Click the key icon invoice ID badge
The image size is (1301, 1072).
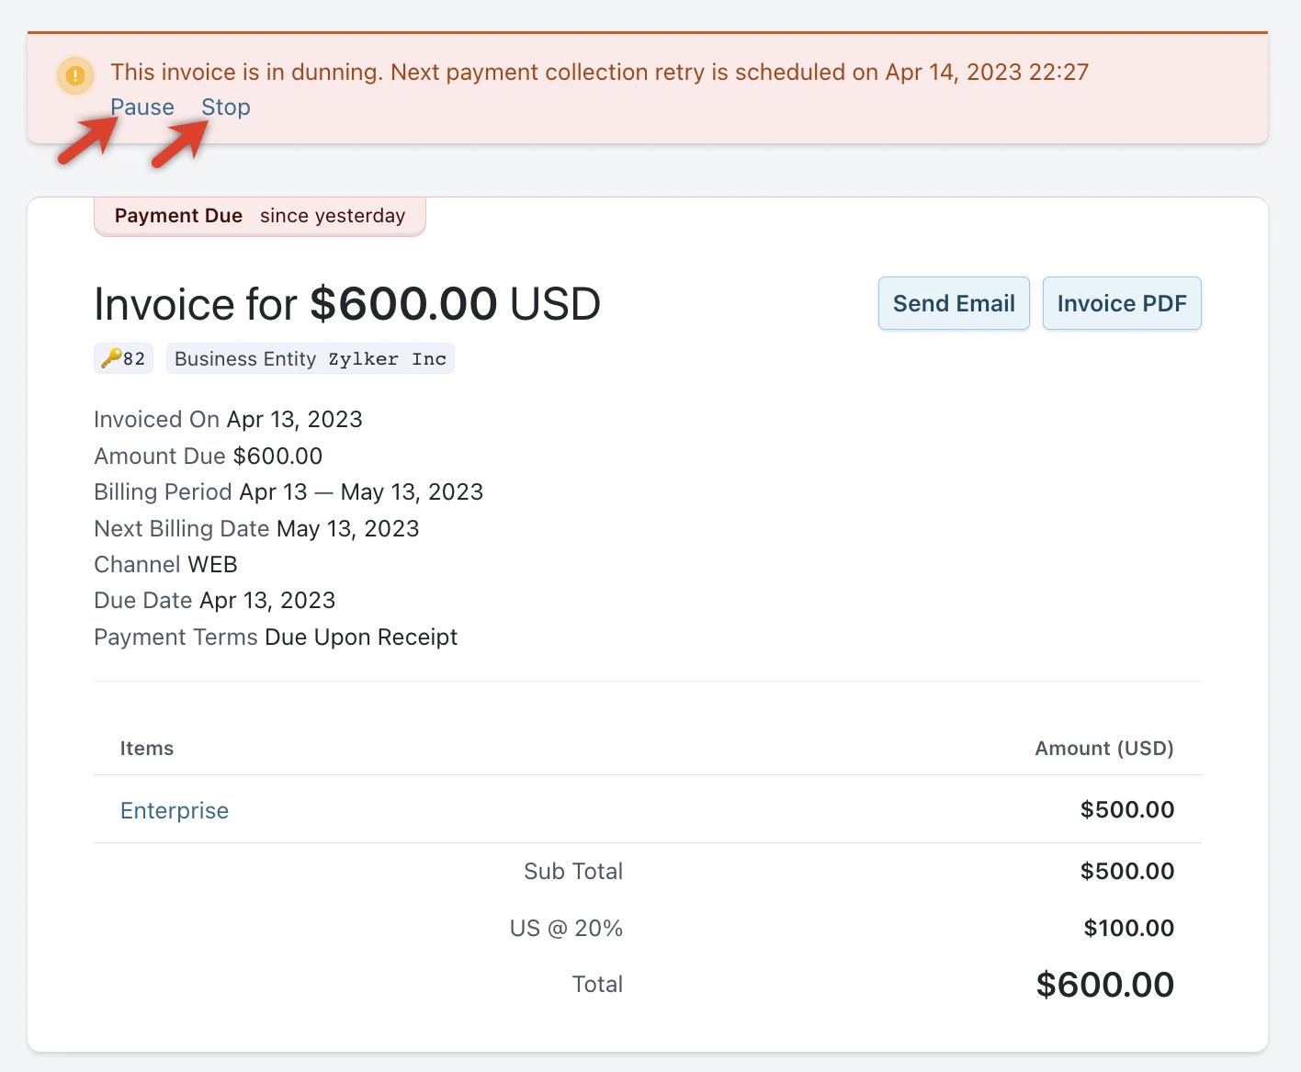coord(124,358)
